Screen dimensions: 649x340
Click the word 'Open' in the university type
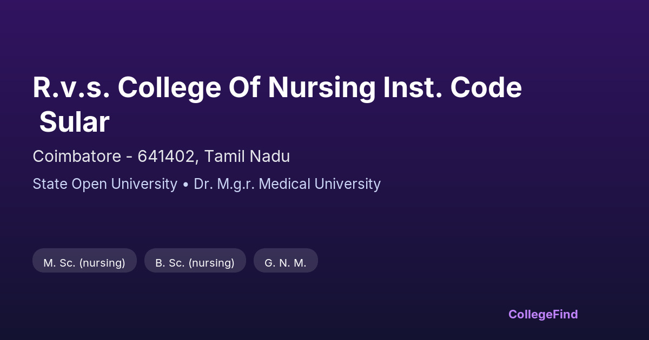(x=90, y=184)
